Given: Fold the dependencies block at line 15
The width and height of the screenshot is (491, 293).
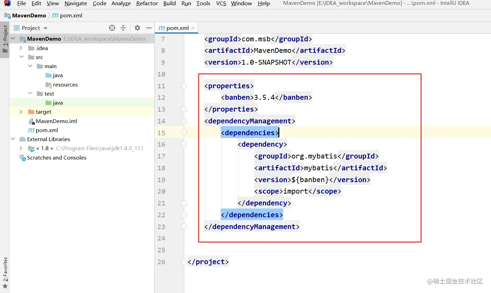Looking at the screenshot, I should (184, 133).
